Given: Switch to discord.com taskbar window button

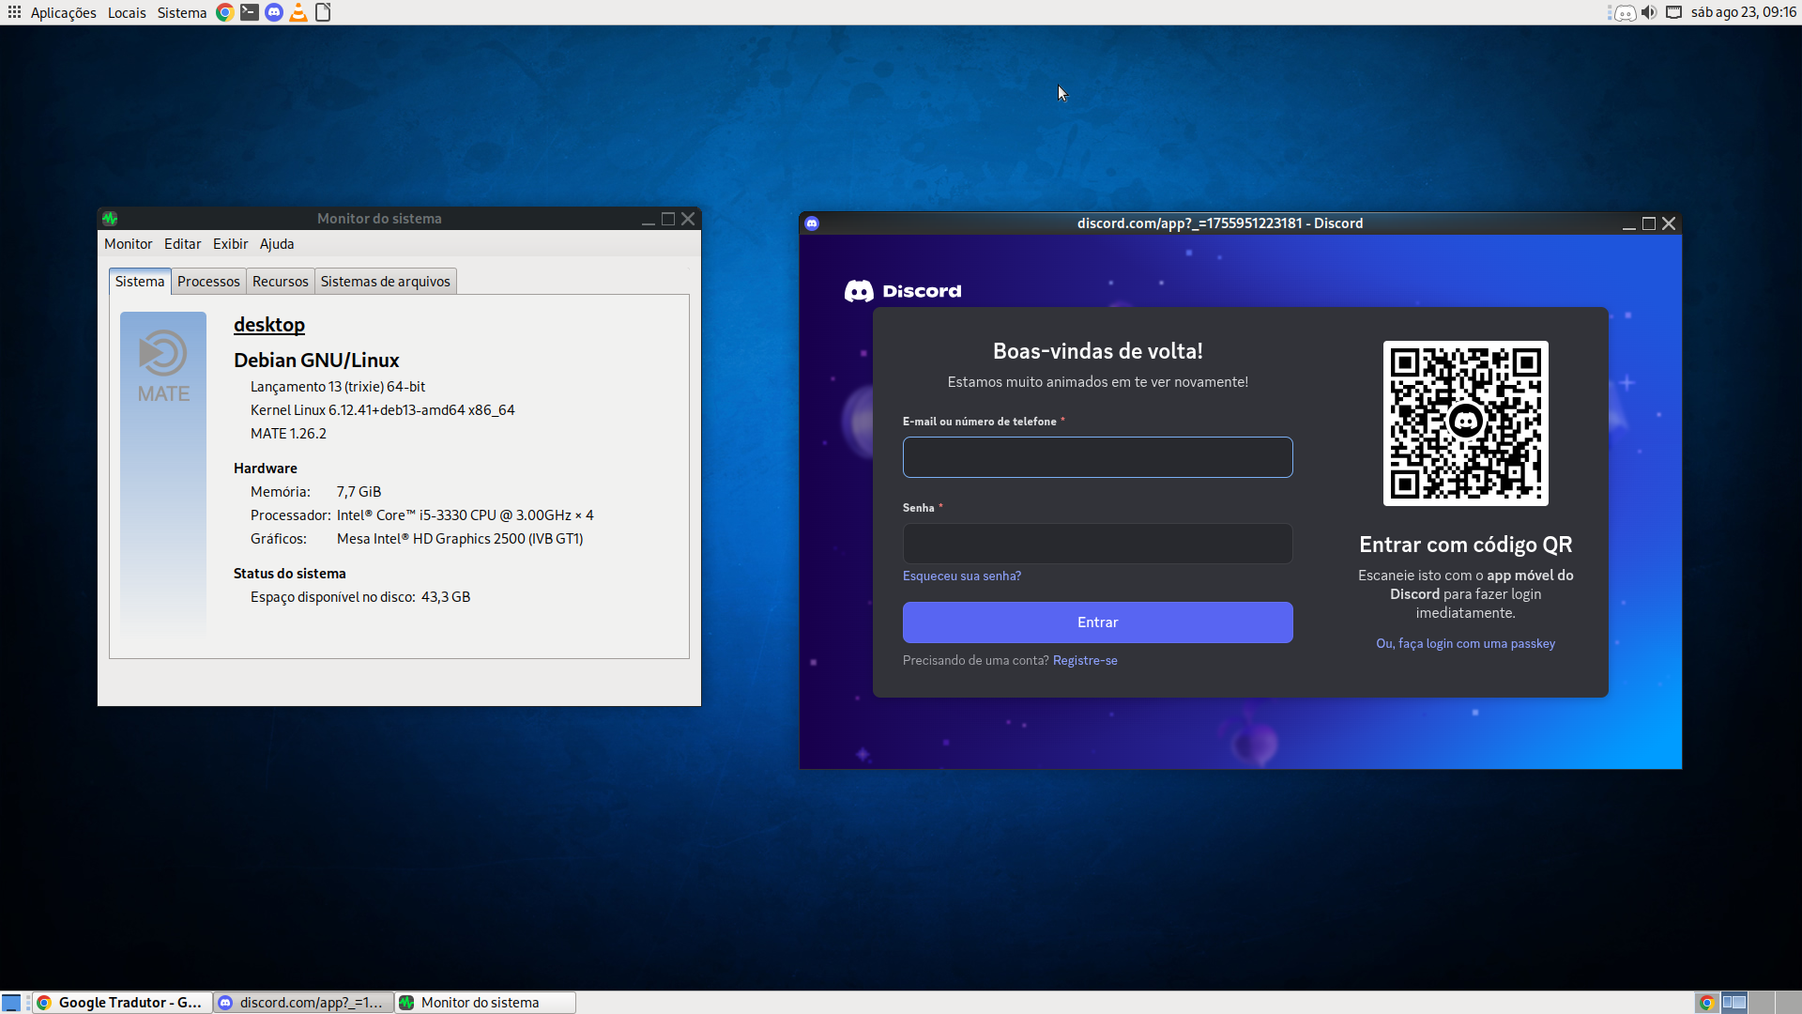Looking at the screenshot, I should pyautogui.click(x=303, y=1003).
